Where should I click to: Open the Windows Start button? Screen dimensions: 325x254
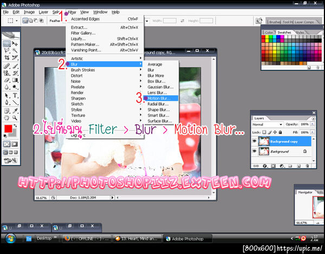[x=10, y=239]
